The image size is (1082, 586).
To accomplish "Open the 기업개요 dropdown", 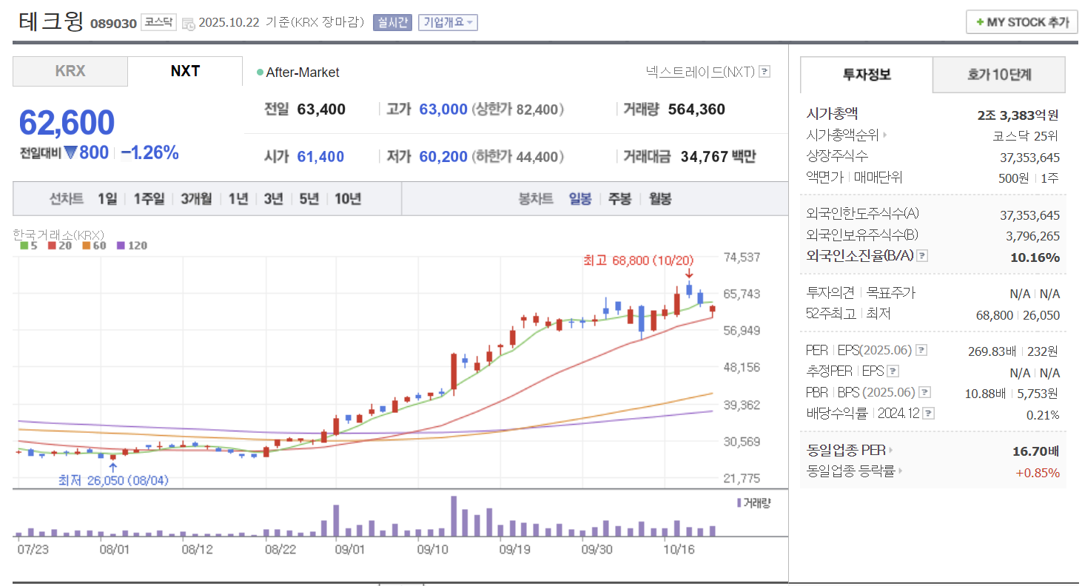I will 447,22.
